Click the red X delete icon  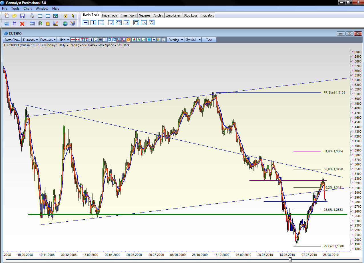(x=22, y=24)
